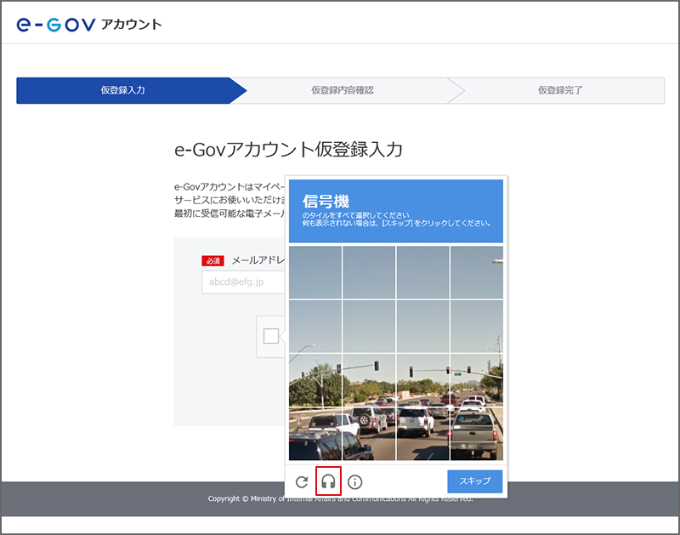
Task: Click the Copyright footer text
Action: tap(340, 498)
